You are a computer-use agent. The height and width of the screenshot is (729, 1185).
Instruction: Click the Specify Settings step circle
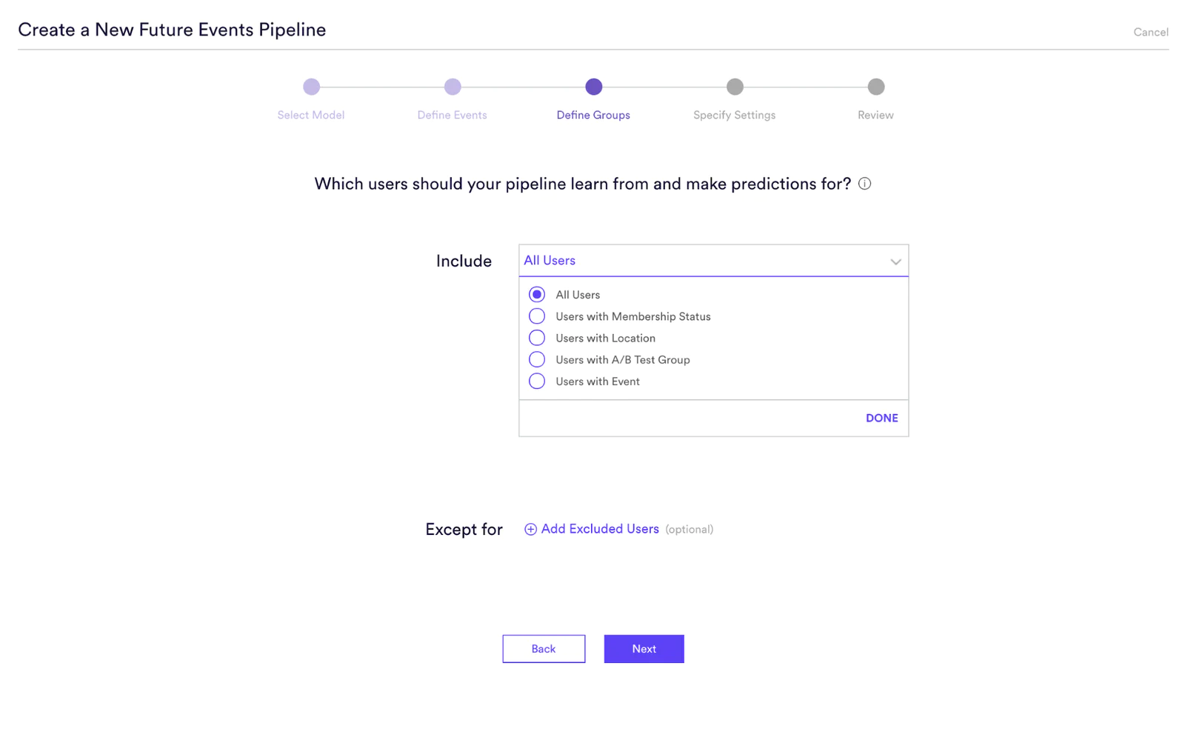pyautogui.click(x=735, y=87)
